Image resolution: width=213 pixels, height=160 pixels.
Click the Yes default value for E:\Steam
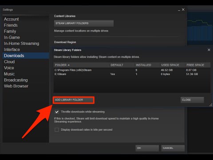(x=112, y=74)
